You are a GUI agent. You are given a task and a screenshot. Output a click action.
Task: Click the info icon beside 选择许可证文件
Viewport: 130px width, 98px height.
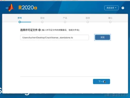tap(39, 30)
